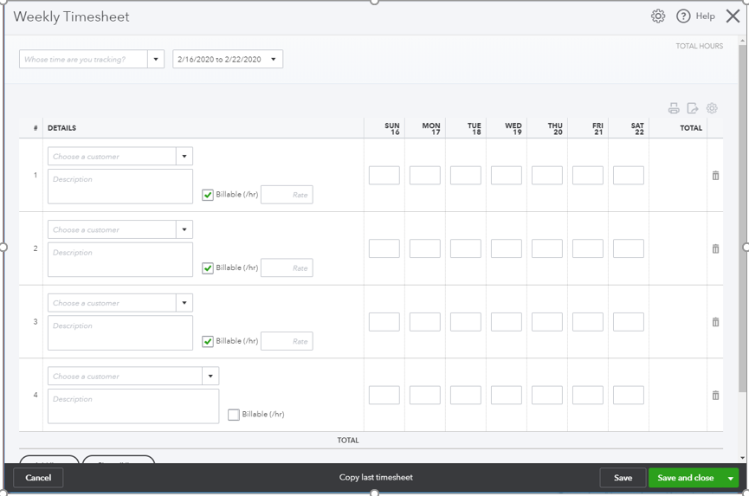
Task: Click SUN 16 hours cell in row 4
Action: [x=384, y=396]
